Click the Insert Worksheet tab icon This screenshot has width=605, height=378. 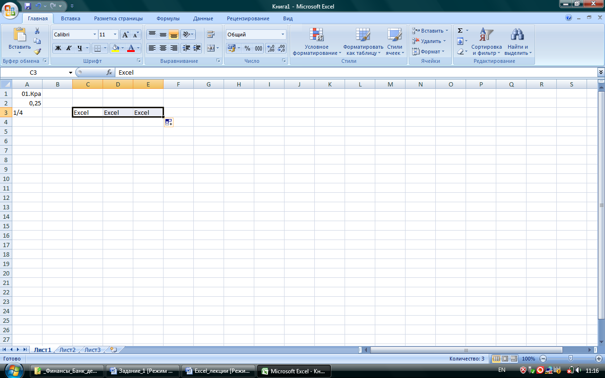pos(113,350)
